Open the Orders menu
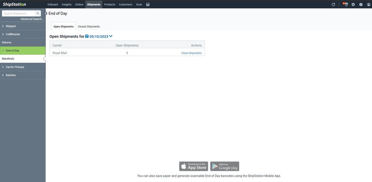Screen dimensions: 372x182 79,4
